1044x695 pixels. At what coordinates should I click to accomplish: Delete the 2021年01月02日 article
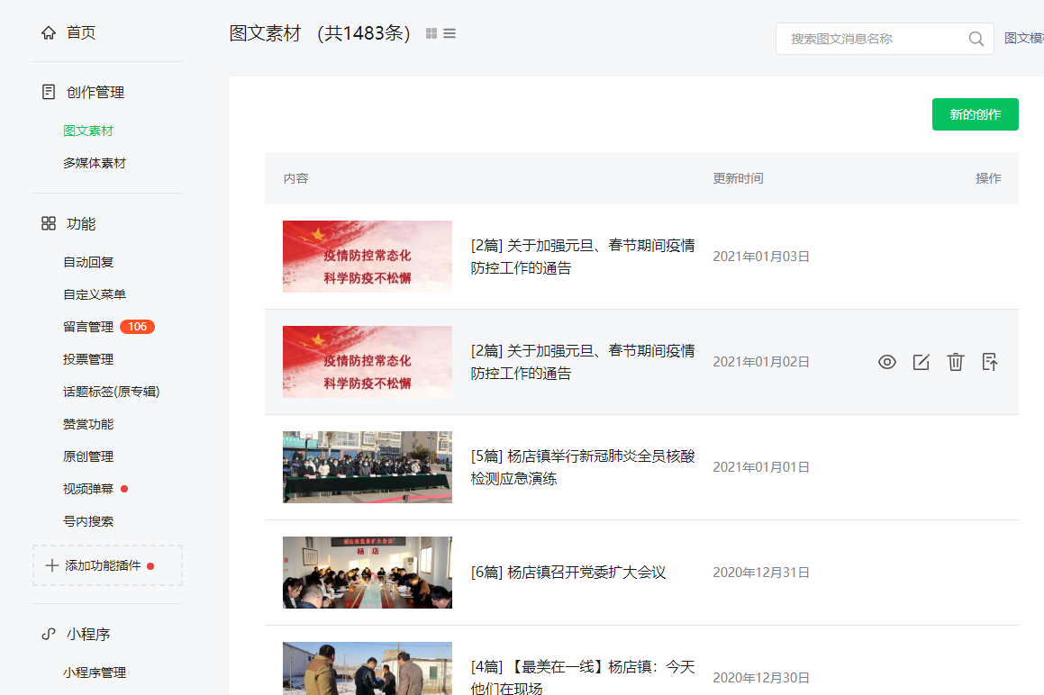956,362
